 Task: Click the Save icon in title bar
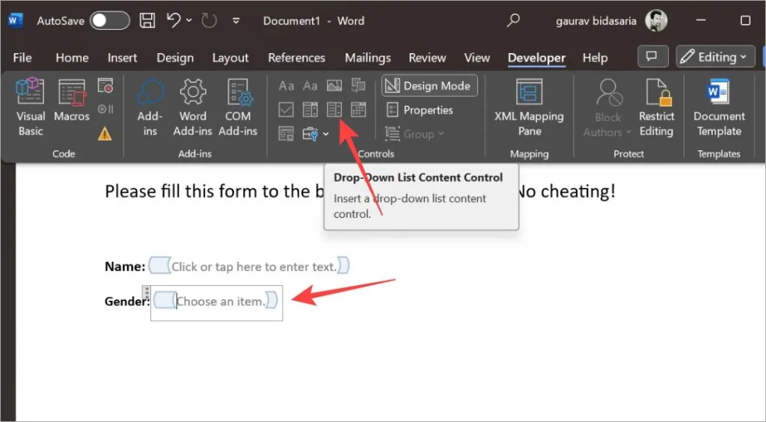pyautogui.click(x=147, y=20)
